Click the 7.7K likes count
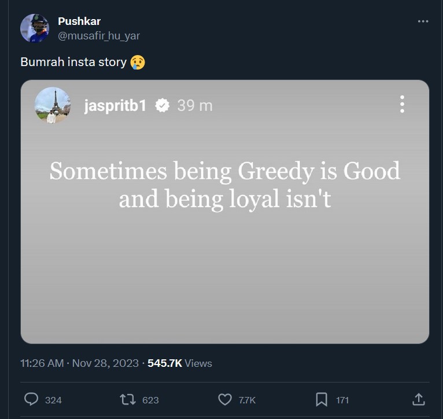Screen dimensions: 443x419 247,400
